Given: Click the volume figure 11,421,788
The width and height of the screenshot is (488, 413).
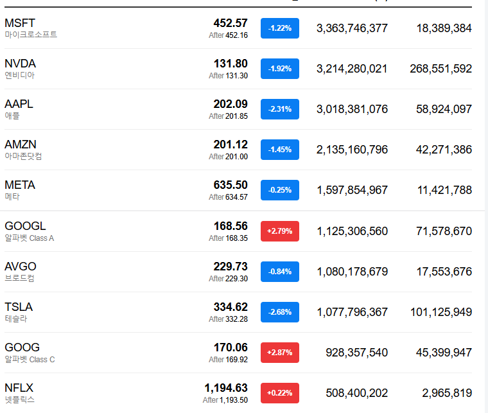Looking at the screenshot, I should [444, 190].
